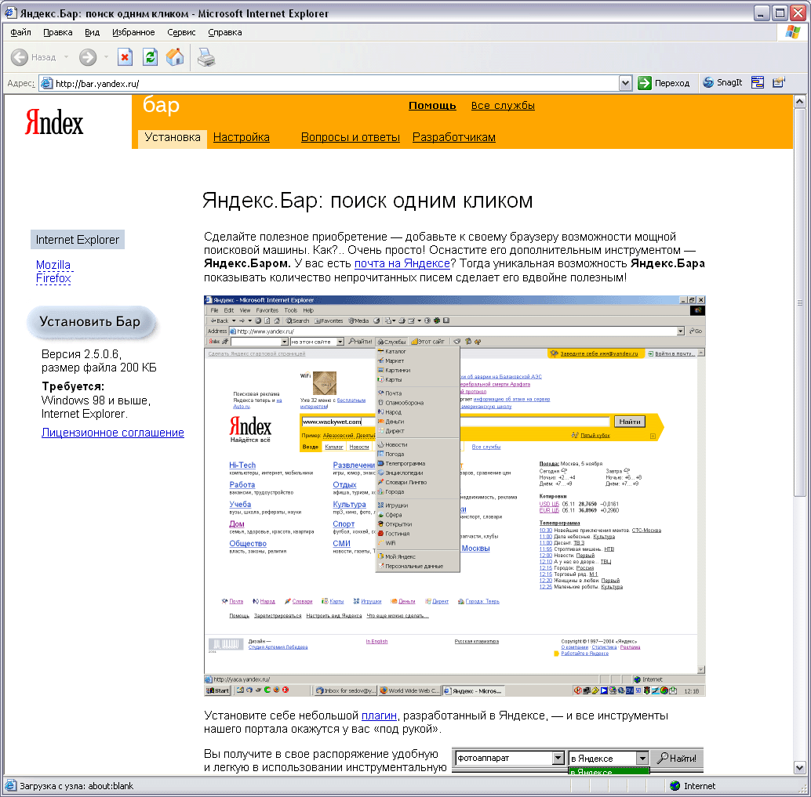Click the vertical scrollbar thumb
Screen dimensions: 811x797
pos(799,302)
